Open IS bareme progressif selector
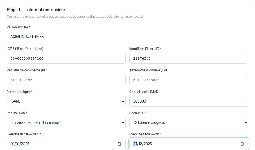This screenshot has height=150, width=255. 189,122
